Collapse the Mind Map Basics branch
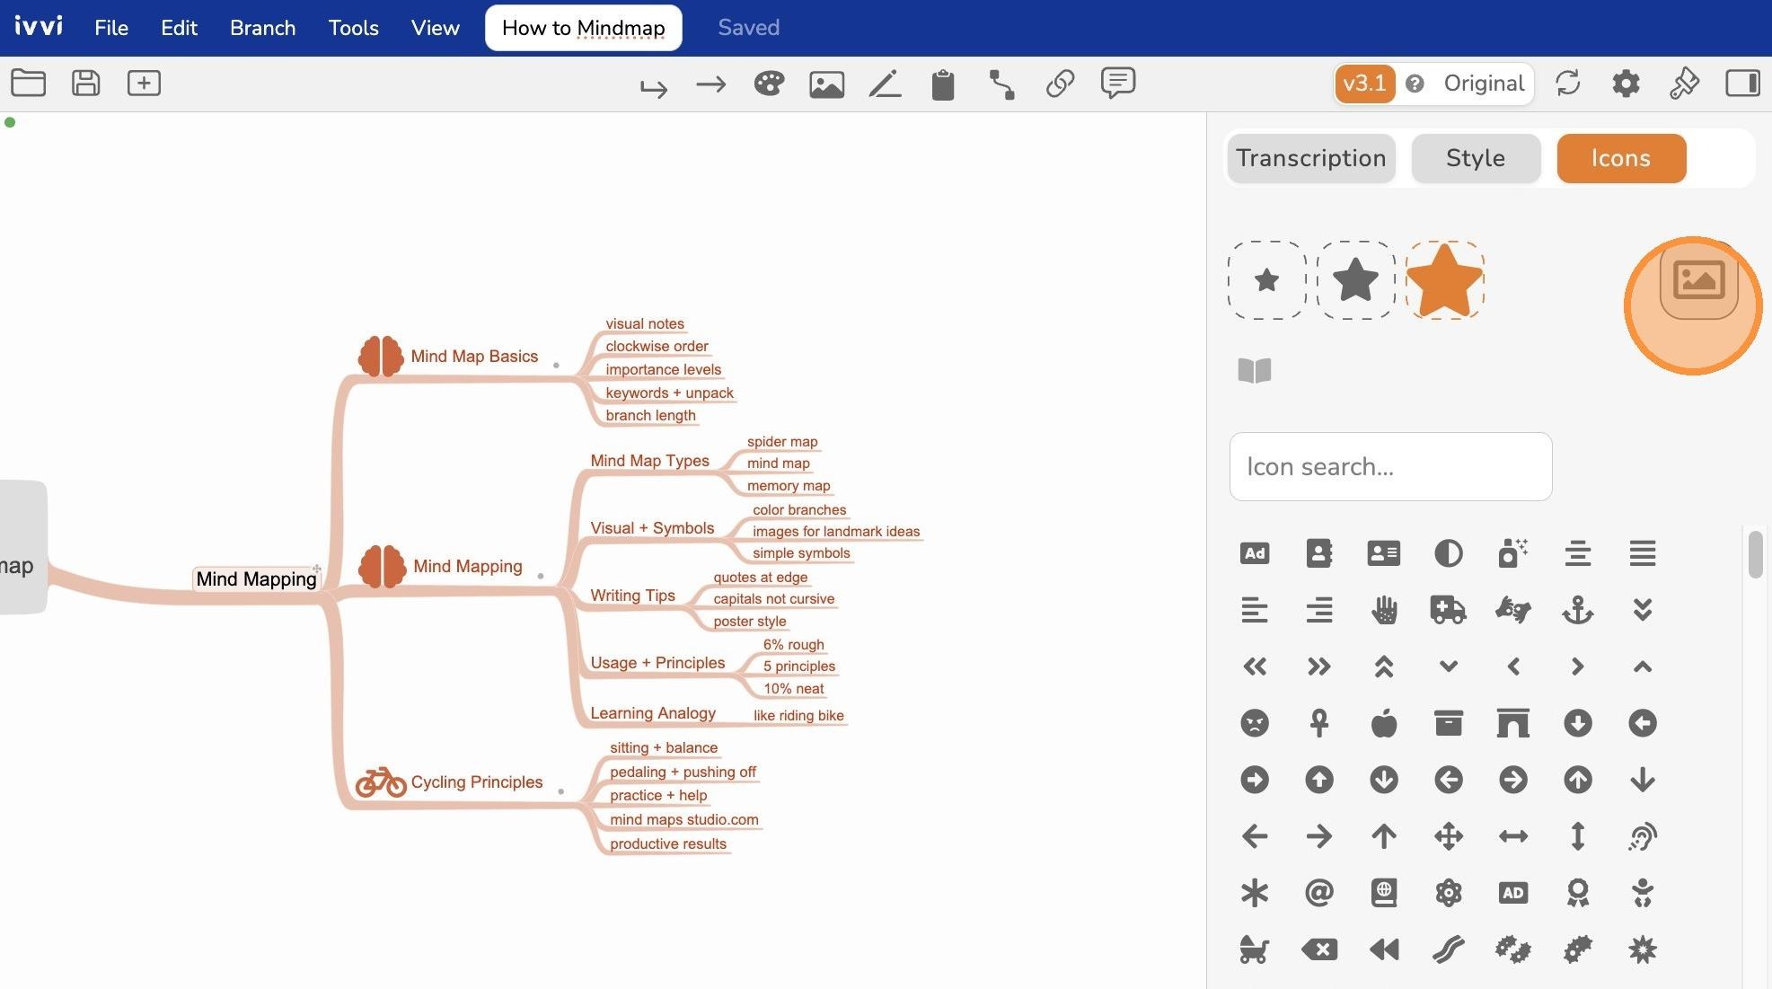1772x989 pixels. [556, 365]
